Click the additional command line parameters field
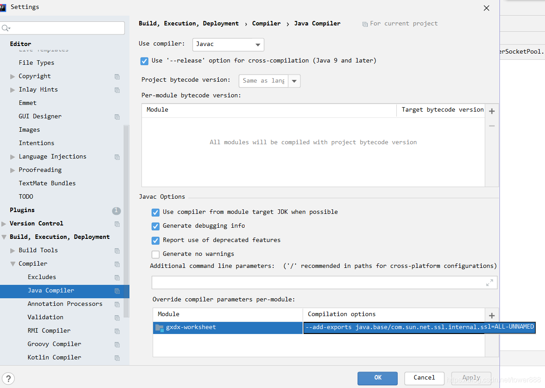This screenshot has width=545, height=388. tap(325, 283)
